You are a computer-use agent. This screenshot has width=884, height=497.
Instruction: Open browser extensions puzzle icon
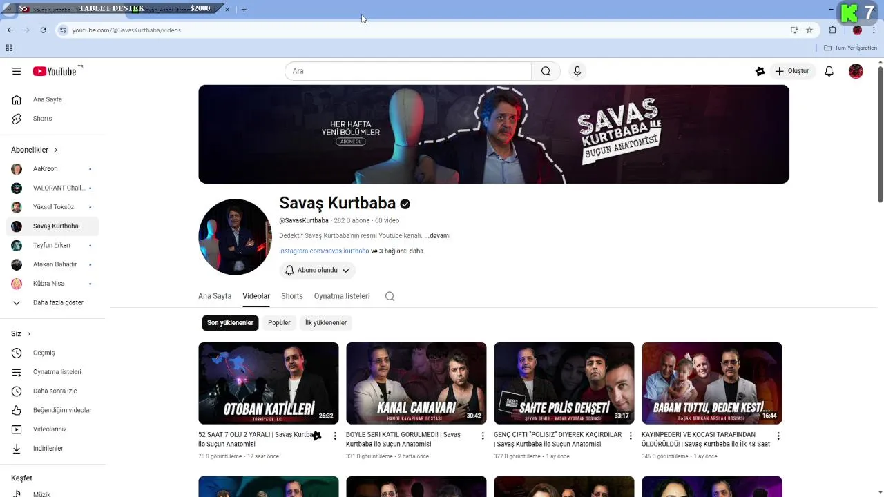point(832,30)
